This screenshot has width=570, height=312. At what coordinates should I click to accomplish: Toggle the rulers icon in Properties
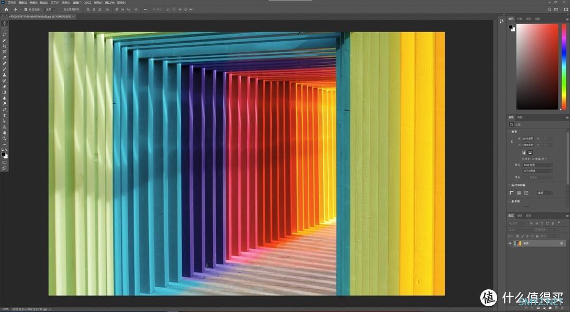[x=511, y=192]
